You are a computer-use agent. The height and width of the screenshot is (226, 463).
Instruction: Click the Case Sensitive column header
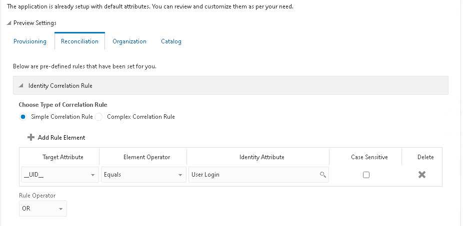pyautogui.click(x=369, y=157)
